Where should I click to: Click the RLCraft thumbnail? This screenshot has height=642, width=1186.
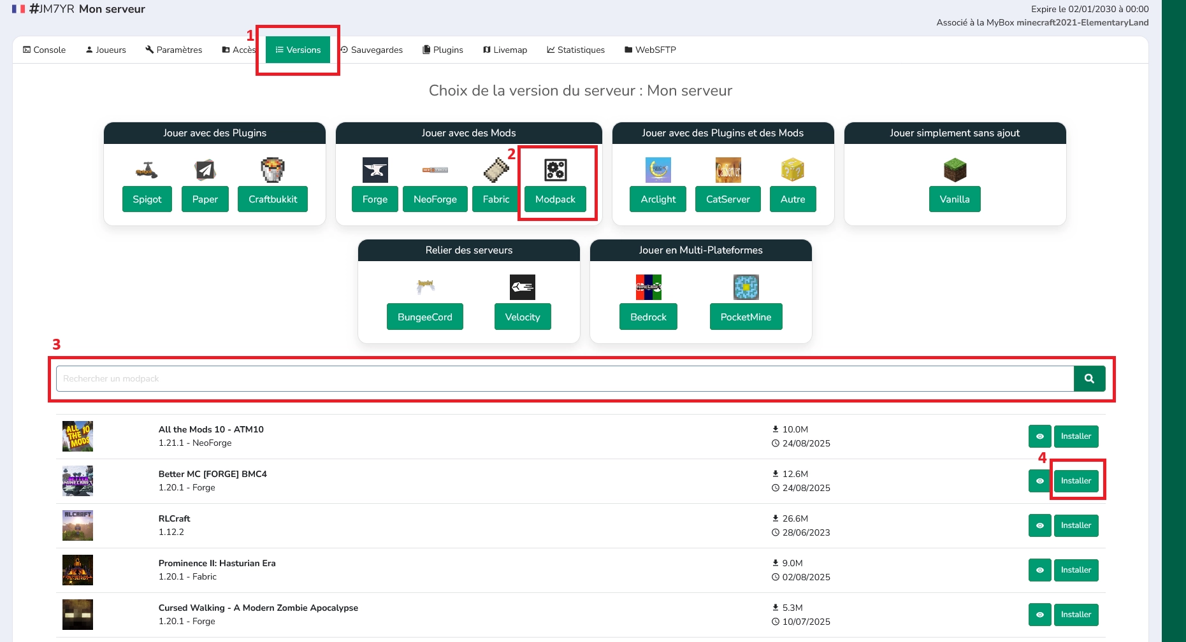point(78,525)
